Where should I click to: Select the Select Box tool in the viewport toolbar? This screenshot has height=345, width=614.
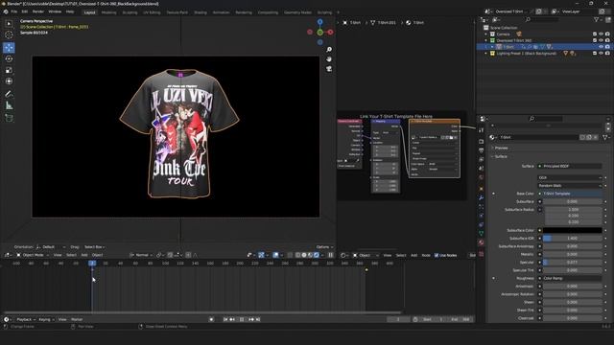click(9, 24)
